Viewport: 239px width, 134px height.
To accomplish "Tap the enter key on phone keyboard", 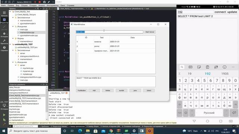I will coord(234,113).
